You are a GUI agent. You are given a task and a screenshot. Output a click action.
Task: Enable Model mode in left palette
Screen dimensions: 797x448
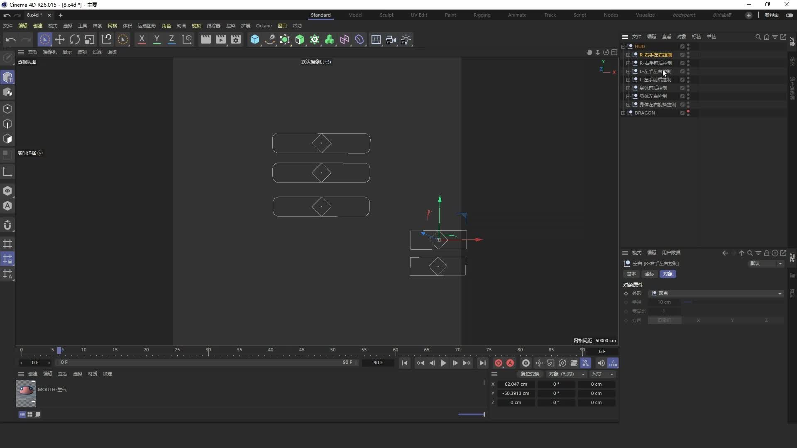7,77
